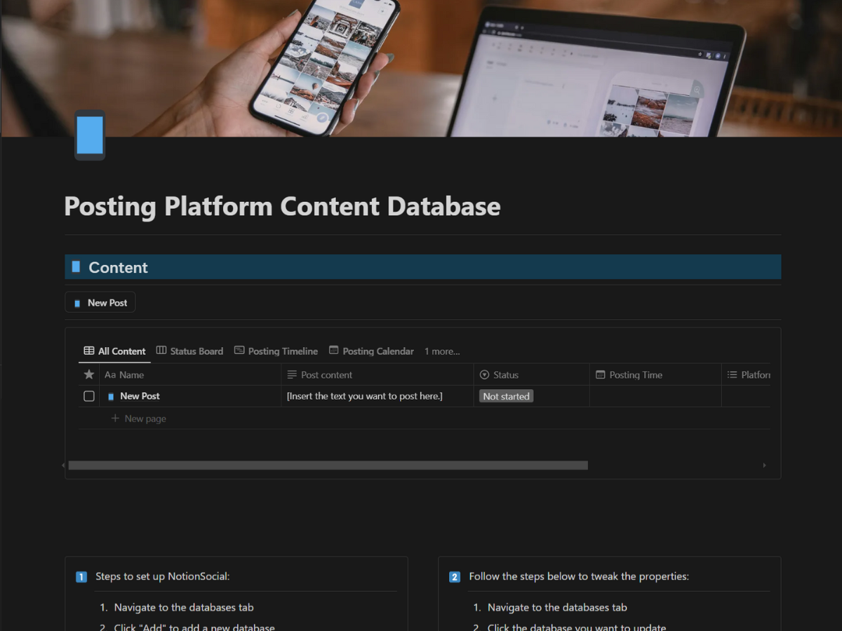The height and width of the screenshot is (631, 842).
Task: Click 'Steps to set up NotionSocial:' text
Action: 163,576
